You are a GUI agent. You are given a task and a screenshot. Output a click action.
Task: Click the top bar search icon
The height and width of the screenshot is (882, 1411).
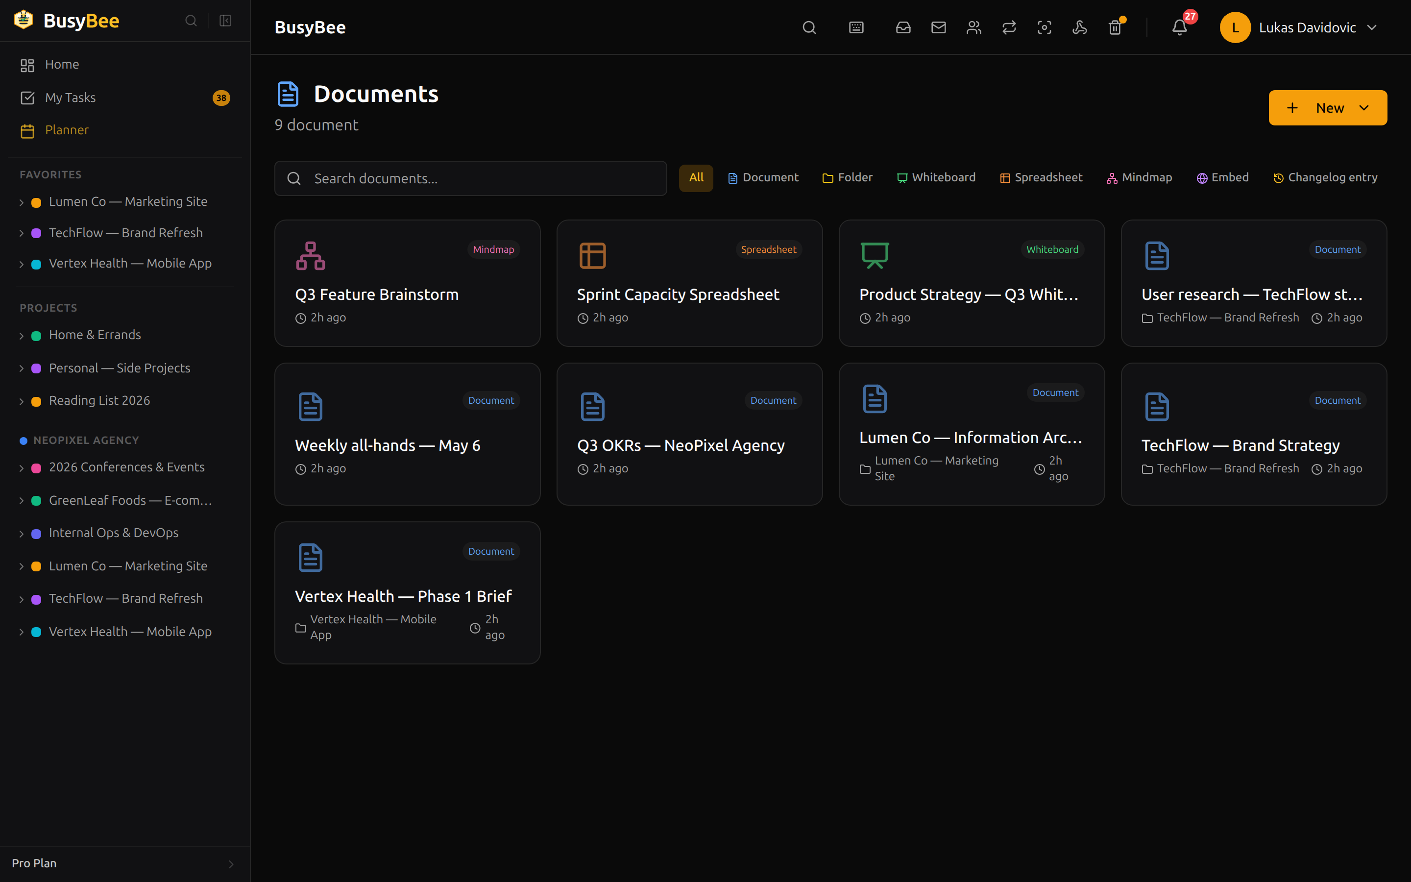[809, 27]
